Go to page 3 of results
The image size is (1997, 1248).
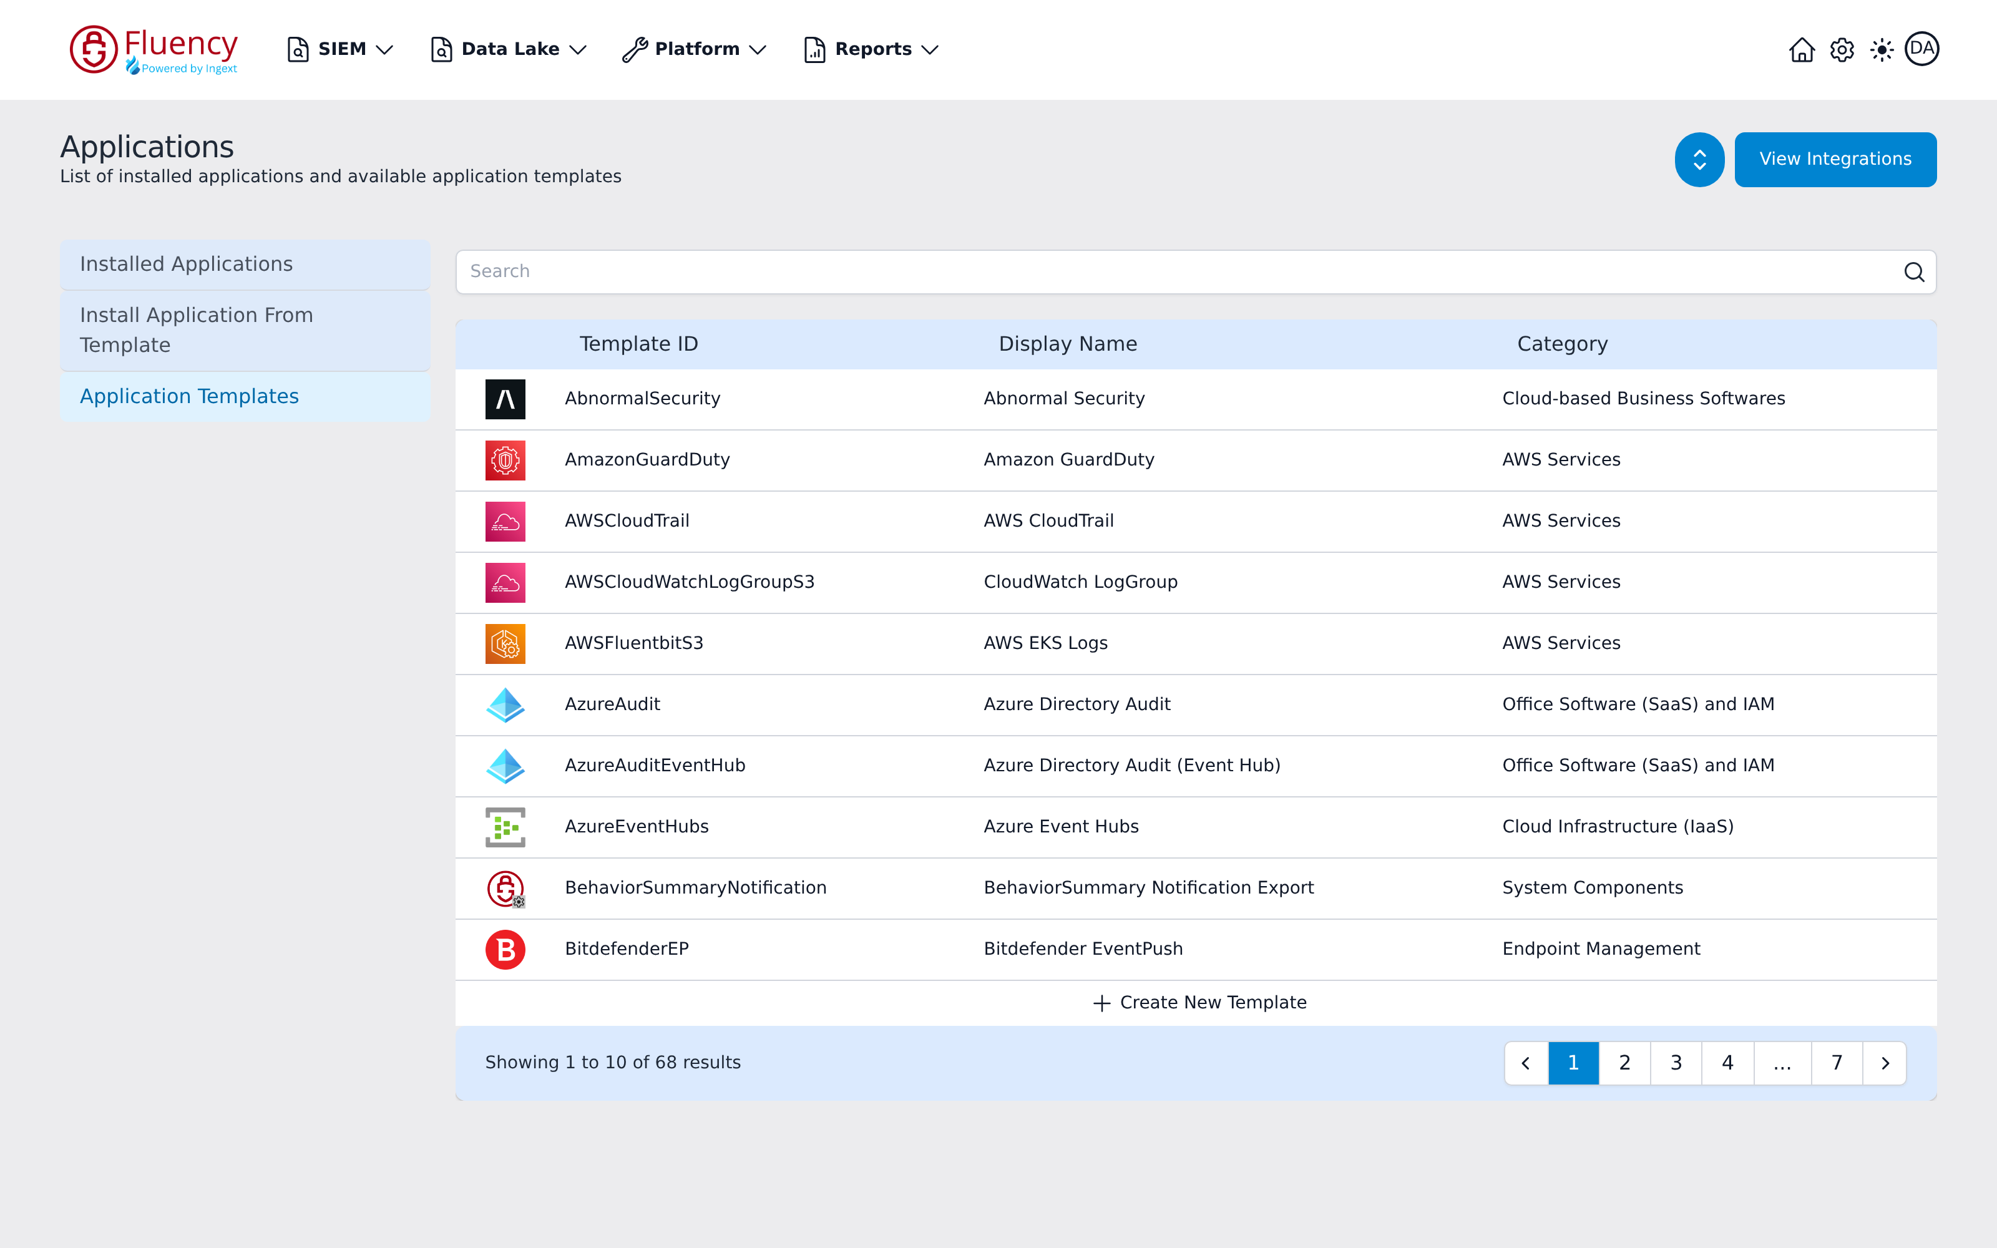[x=1676, y=1063]
